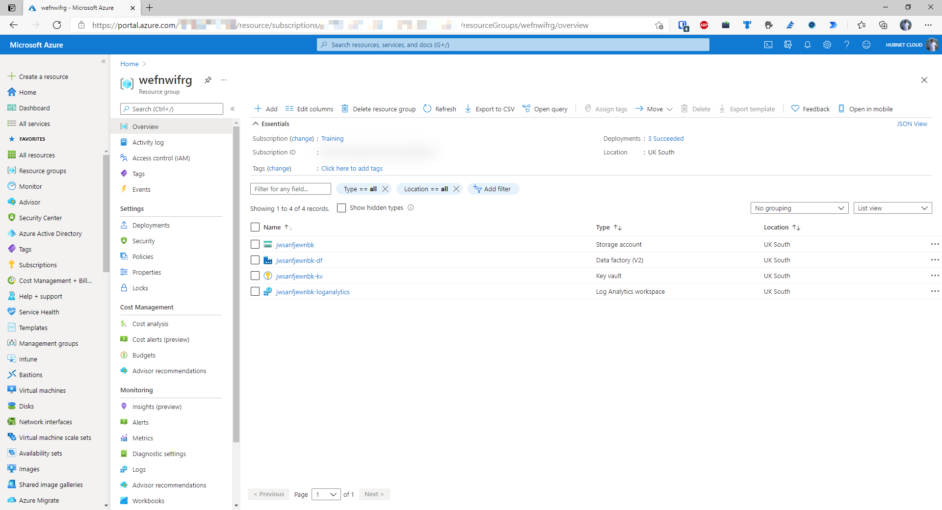The height and width of the screenshot is (510, 942).
Task: Click the feedback smiley icon in header
Action: 866,45
